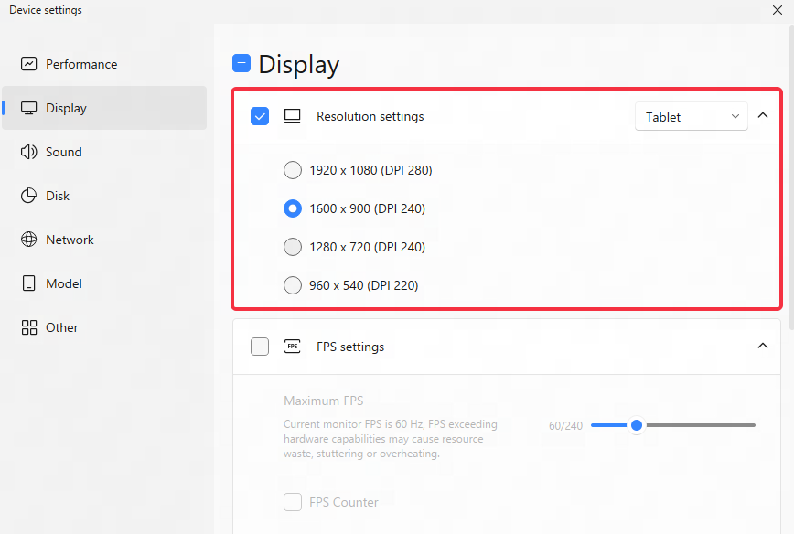The width and height of the screenshot is (794, 534).
Task: Switch to the Display tab
Action: pos(104,108)
